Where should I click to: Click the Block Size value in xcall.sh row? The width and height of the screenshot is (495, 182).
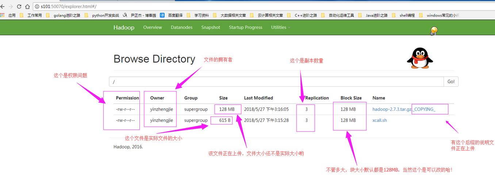[x=348, y=120]
